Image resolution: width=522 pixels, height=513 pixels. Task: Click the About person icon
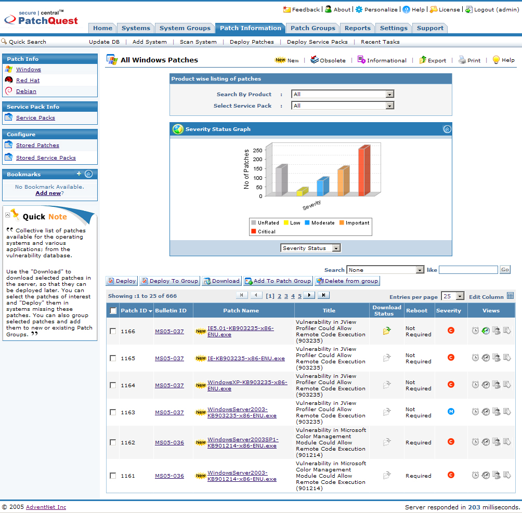pyautogui.click(x=328, y=9)
